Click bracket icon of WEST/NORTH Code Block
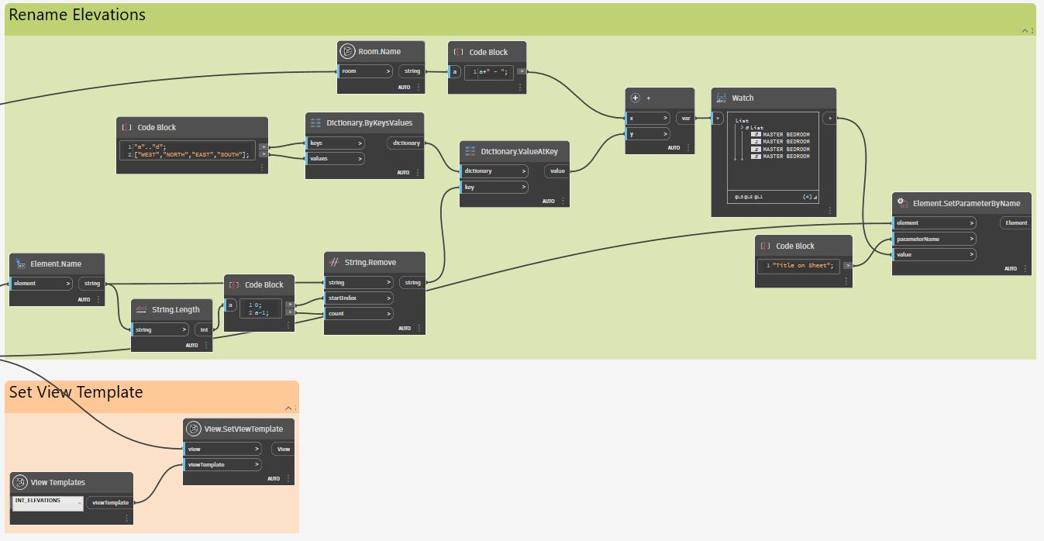 click(127, 127)
